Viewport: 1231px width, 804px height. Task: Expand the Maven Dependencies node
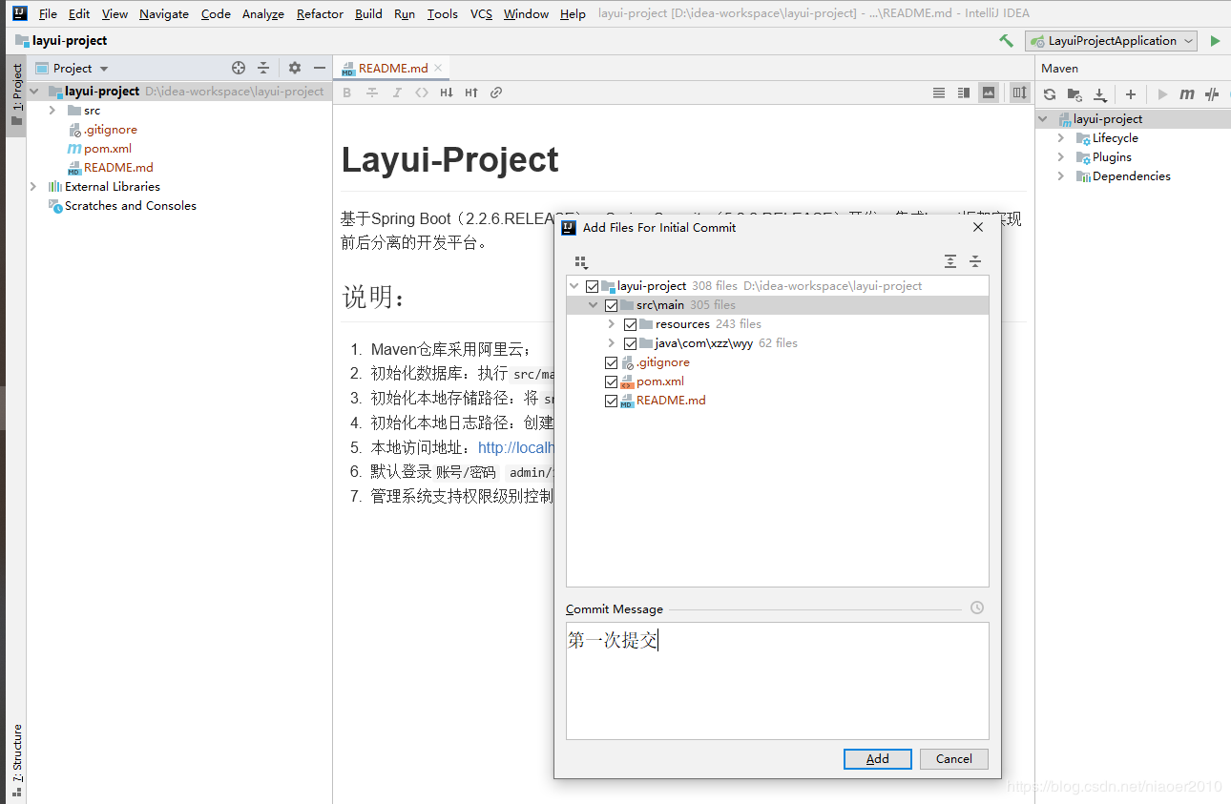click(x=1061, y=176)
